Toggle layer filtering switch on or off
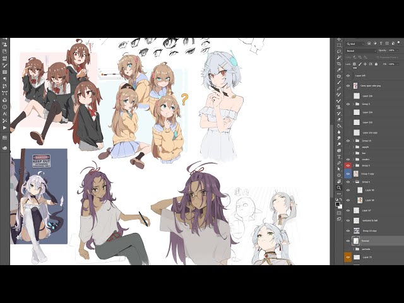404x303 pixels. click(399, 42)
